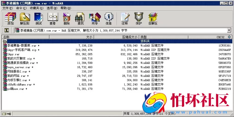
Task: Open the Options (选项) menu
Action: tap(52, 8)
